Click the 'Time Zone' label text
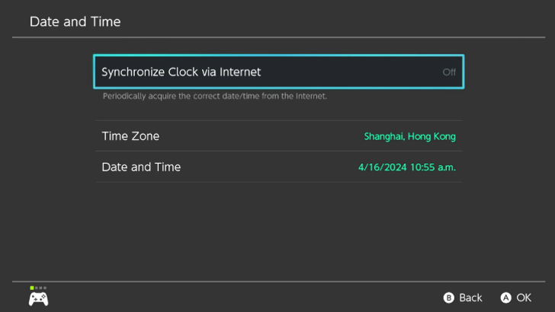The width and height of the screenshot is (555, 312). click(130, 136)
